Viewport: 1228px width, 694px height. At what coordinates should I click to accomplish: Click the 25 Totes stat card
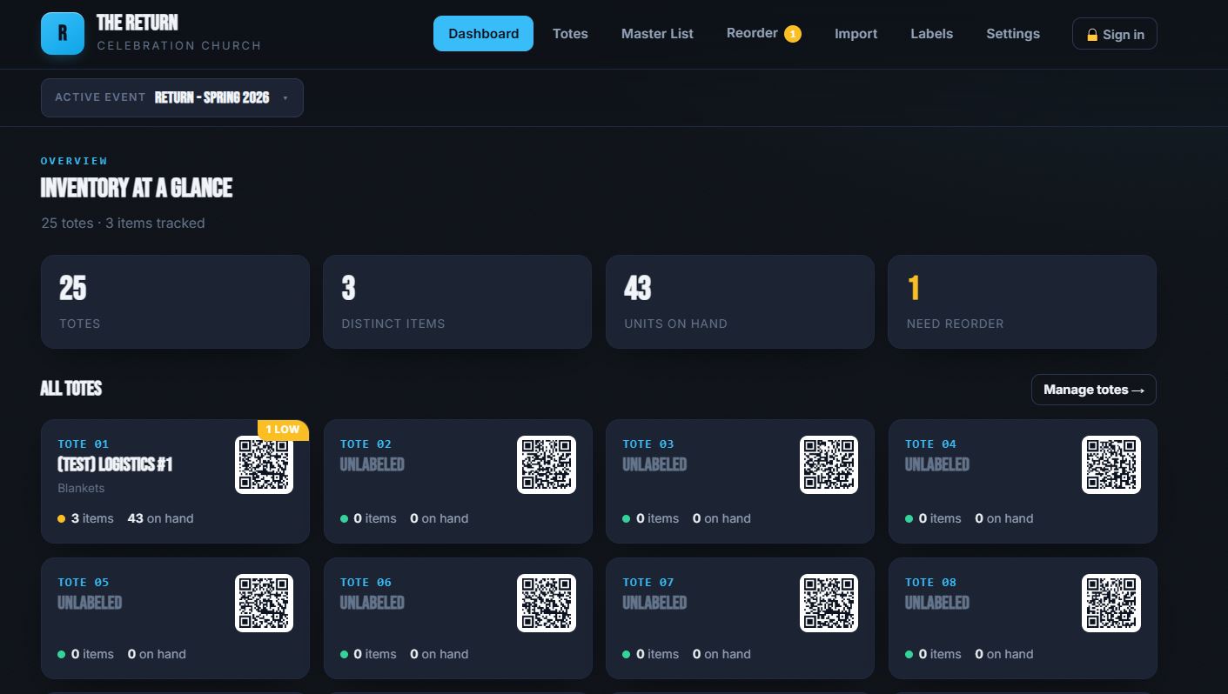coord(175,302)
